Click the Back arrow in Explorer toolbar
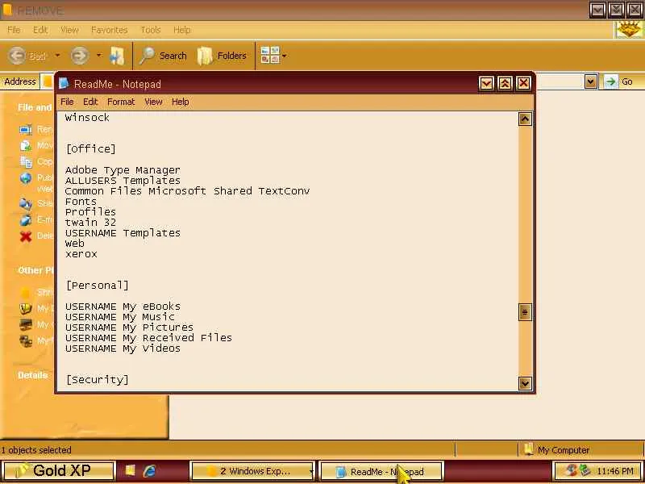Screen dimensions: 645x484 [x=17, y=56]
